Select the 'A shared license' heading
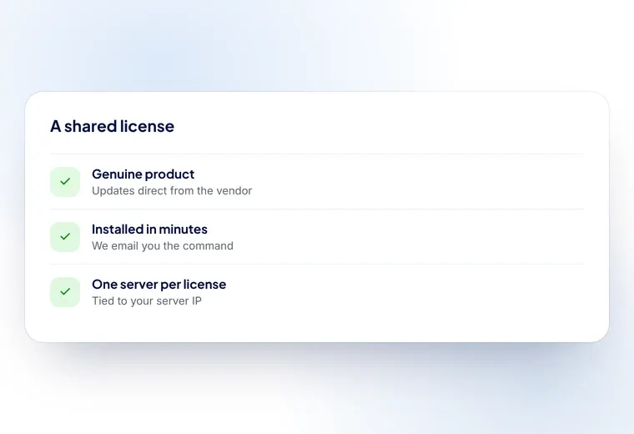The image size is (634, 434). 112,126
